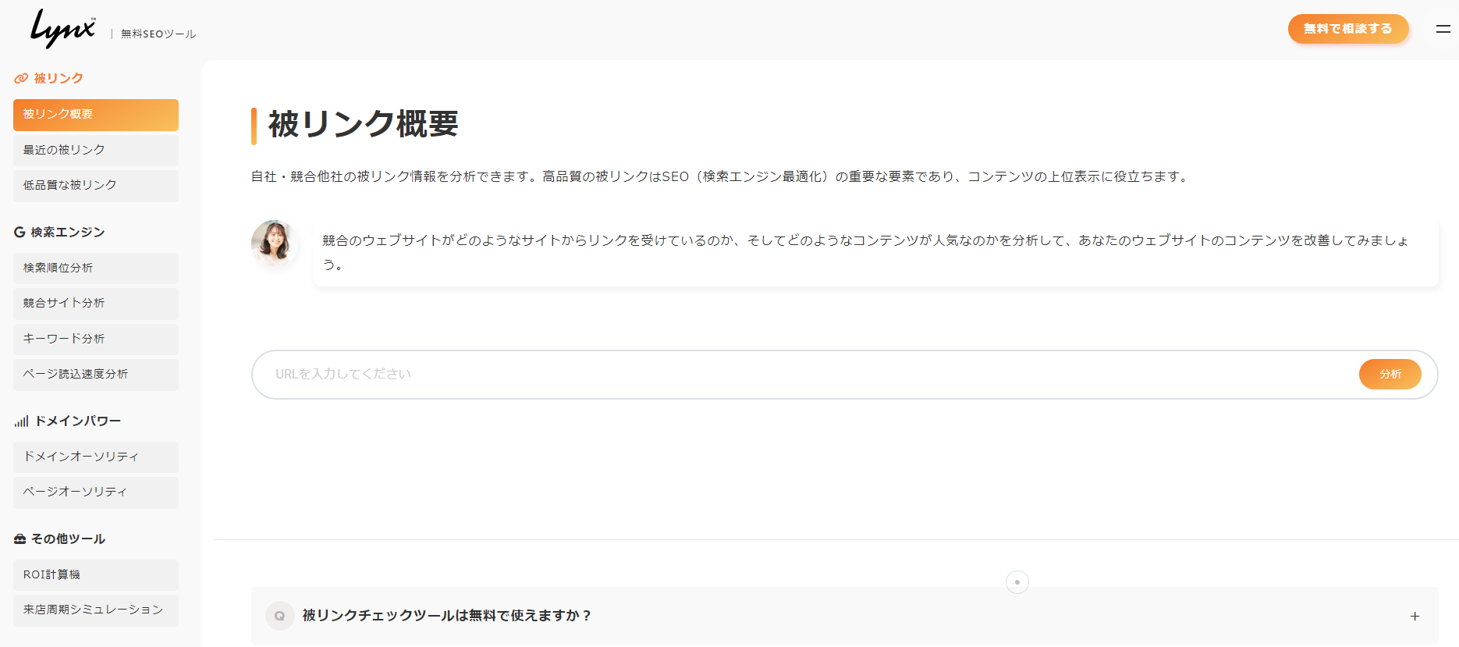Expand the FAQ with plus icon
Viewport: 1459px width, 647px height.
(x=1415, y=617)
